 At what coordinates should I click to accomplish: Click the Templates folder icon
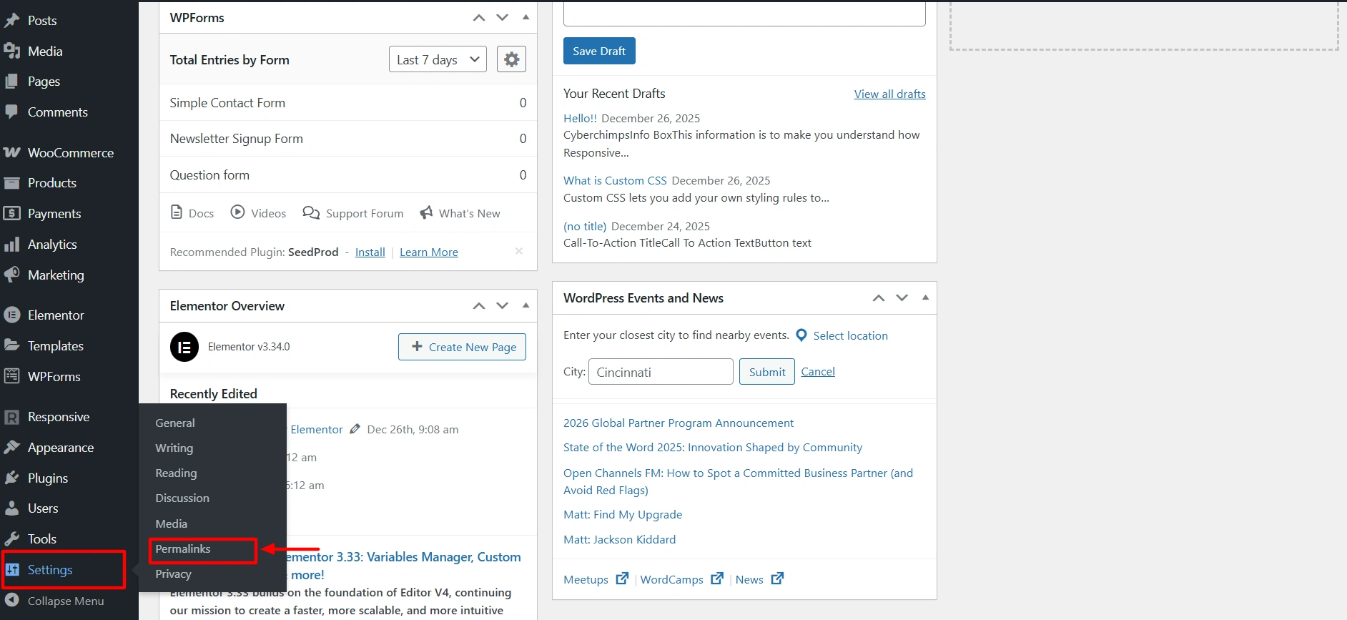pos(11,345)
